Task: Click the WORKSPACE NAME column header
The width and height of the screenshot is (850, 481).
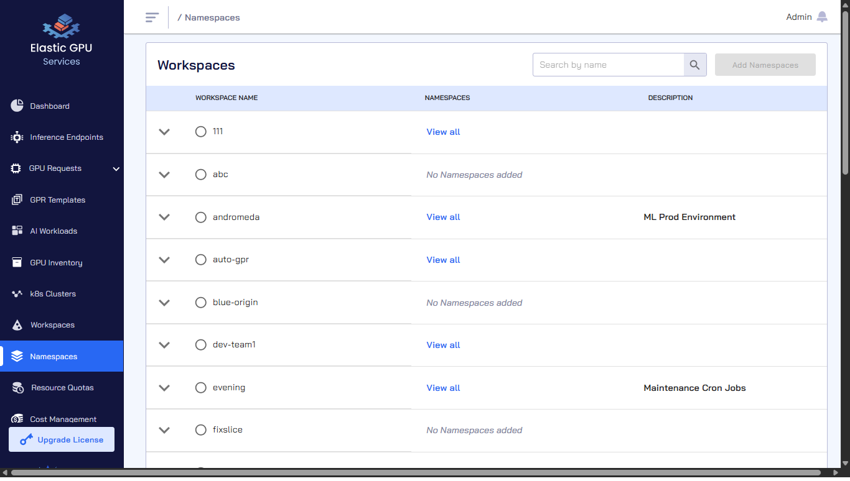Action: tap(227, 98)
